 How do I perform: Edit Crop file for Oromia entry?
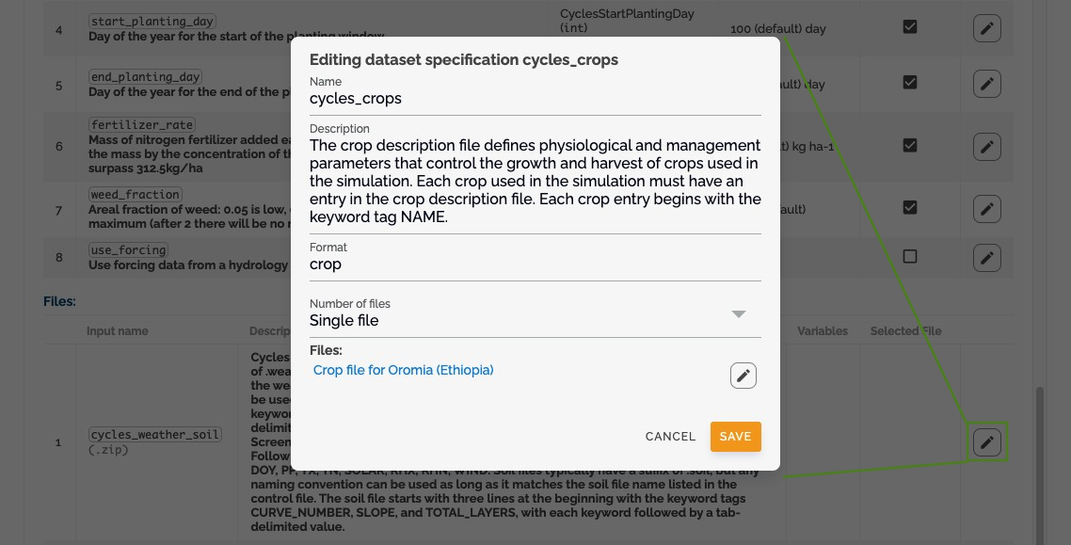click(743, 376)
